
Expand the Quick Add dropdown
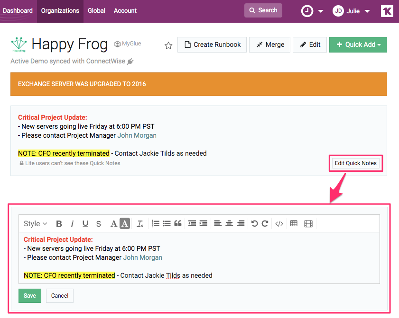pos(358,44)
